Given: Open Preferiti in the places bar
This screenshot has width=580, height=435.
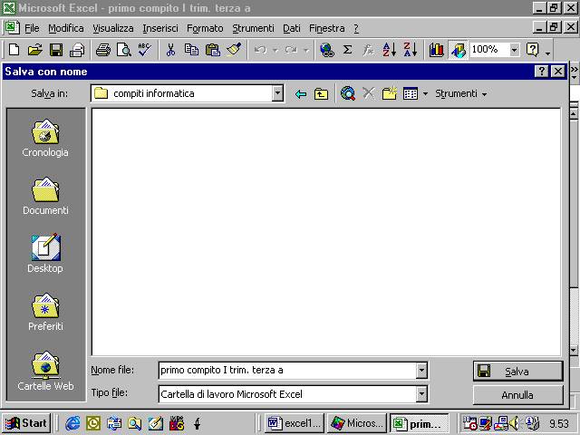Looking at the screenshot, I should click(45, 313).
